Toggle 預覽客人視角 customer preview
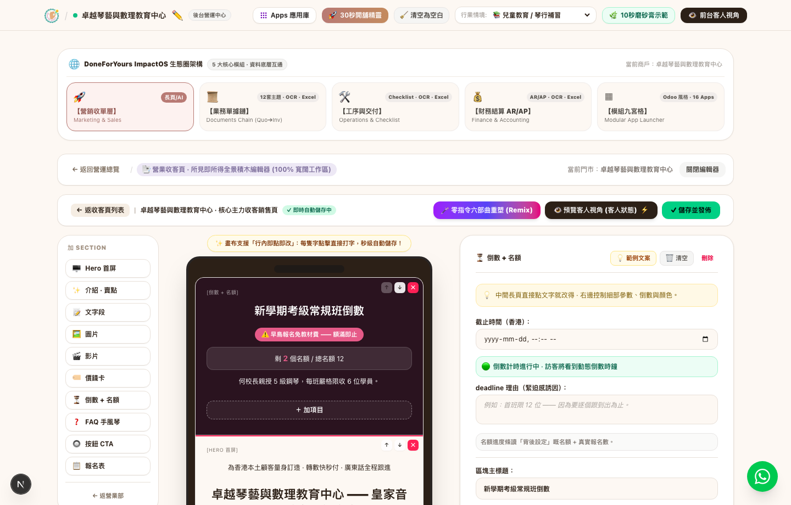The height and width of the screenshot is (505, 791). click(x=601, y=210)
